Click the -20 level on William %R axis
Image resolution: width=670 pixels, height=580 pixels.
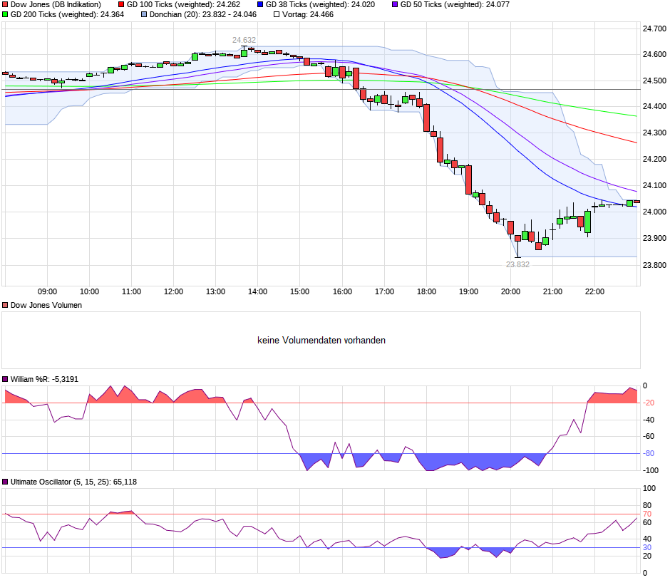[x=649, y=403]
